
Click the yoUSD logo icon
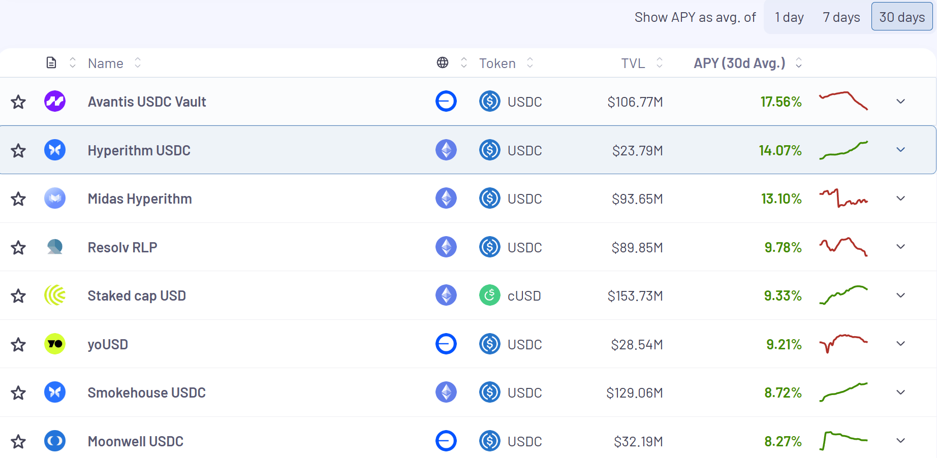coord(55,344)
